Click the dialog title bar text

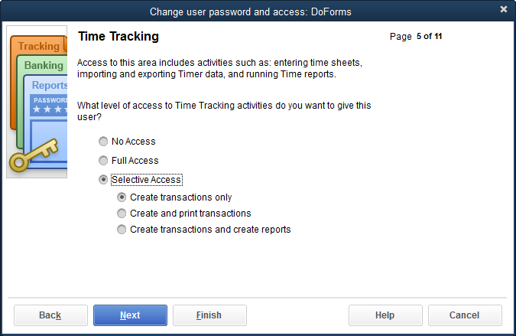coord(251,11)
